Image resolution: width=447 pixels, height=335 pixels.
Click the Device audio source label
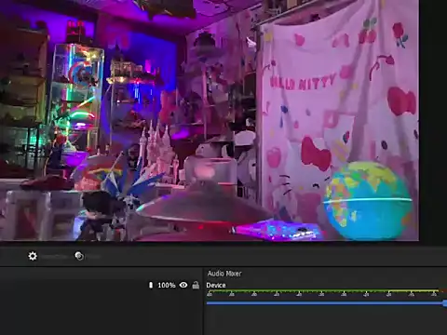coord(216,286)
